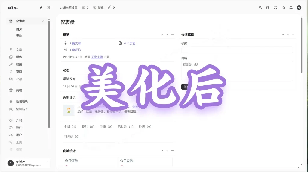The width and height of the screenshot is (308, 172).
Task: Toggle the sidebar layout icon
Action: click(48, 7)
